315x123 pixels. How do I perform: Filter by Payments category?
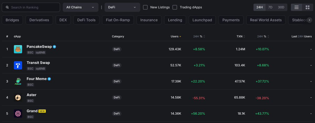pos(231,20)
